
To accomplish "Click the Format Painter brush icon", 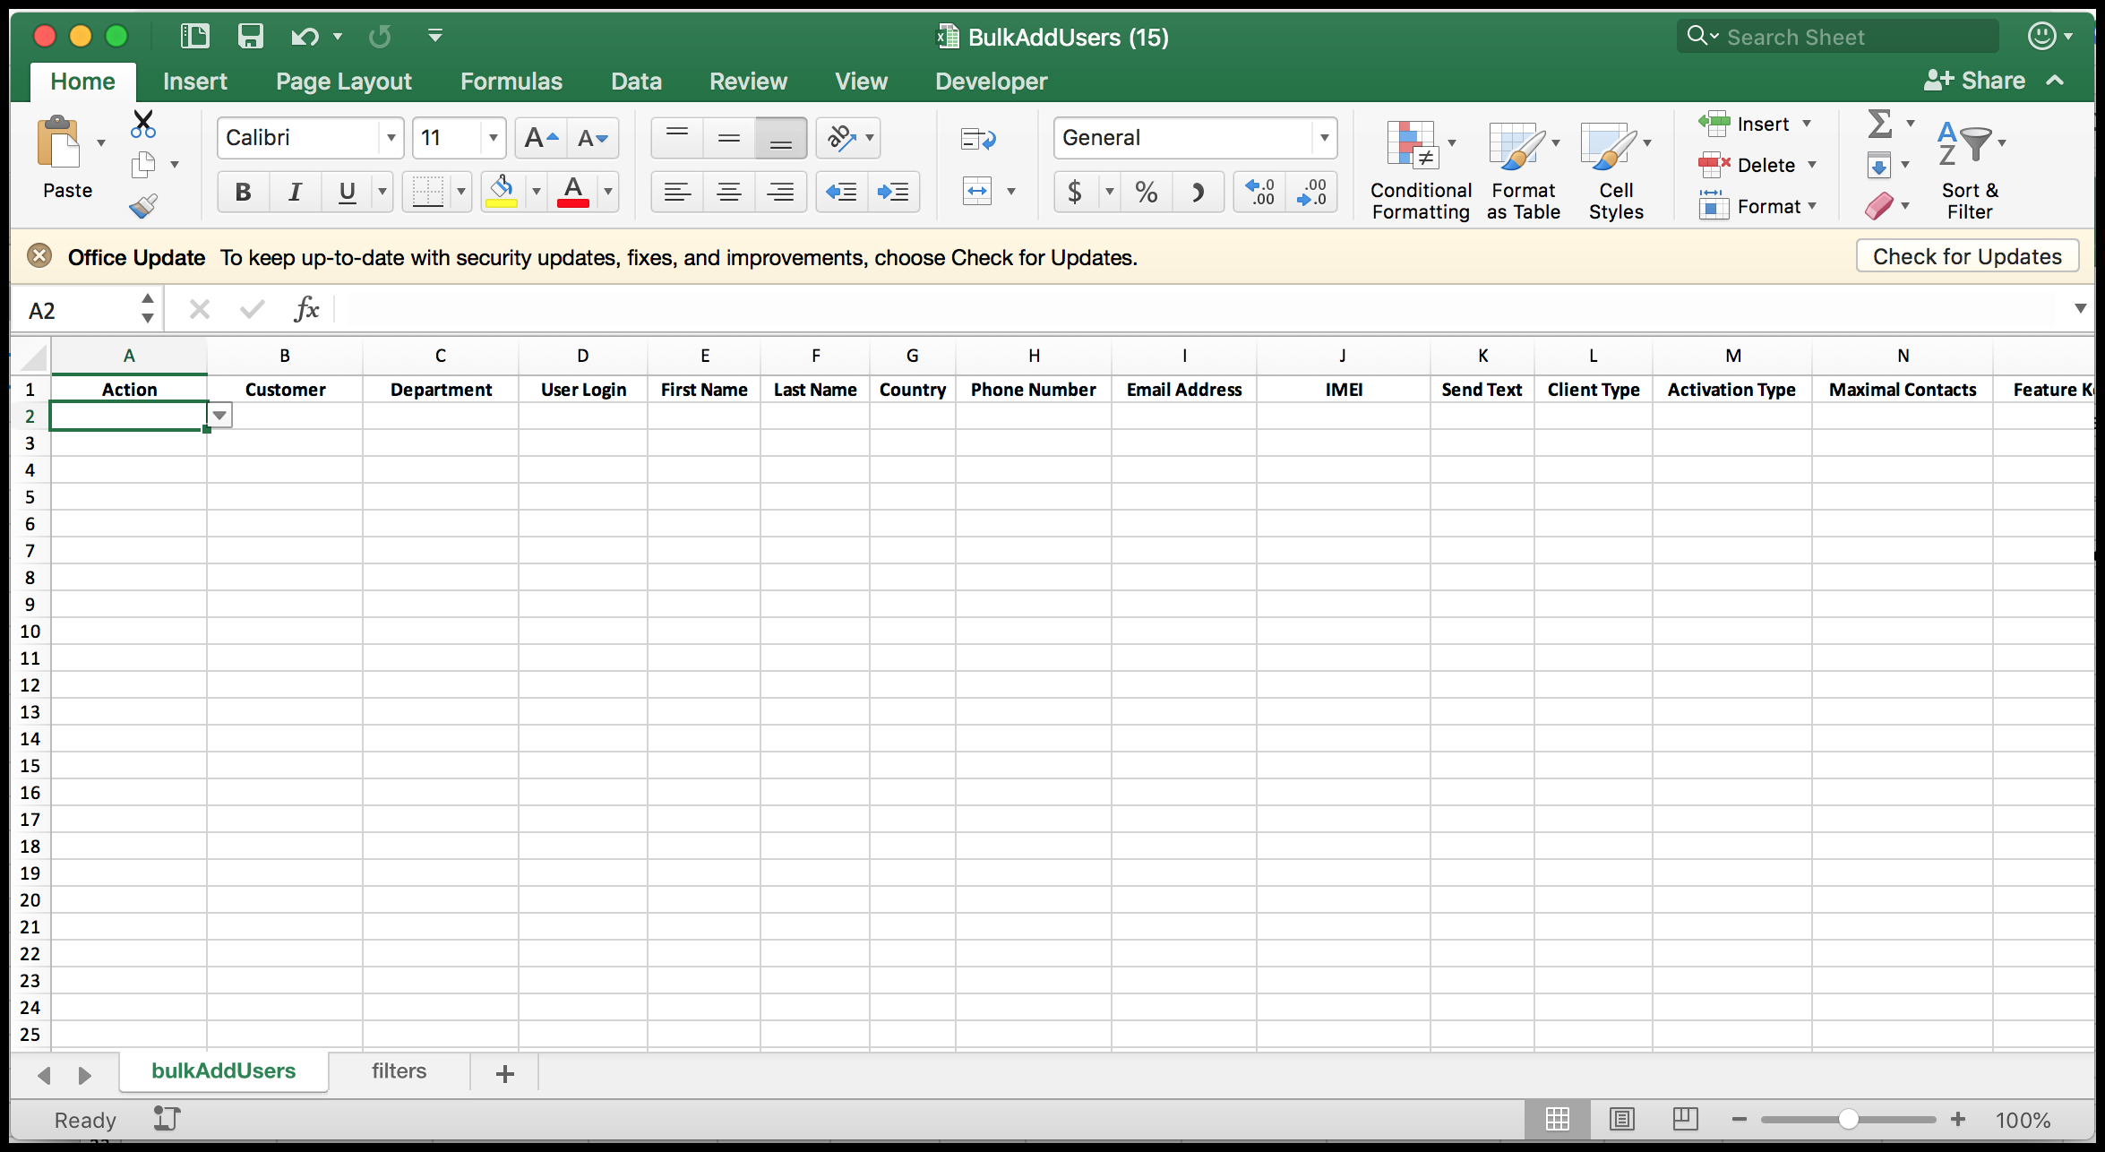I will 143,207.
